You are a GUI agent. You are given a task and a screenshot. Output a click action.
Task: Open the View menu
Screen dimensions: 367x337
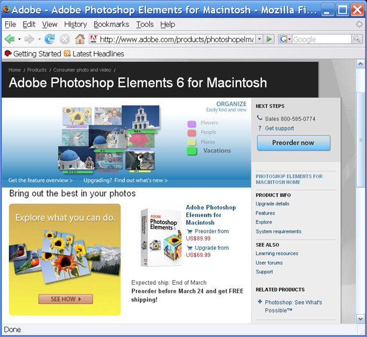(x=50, y=24)
